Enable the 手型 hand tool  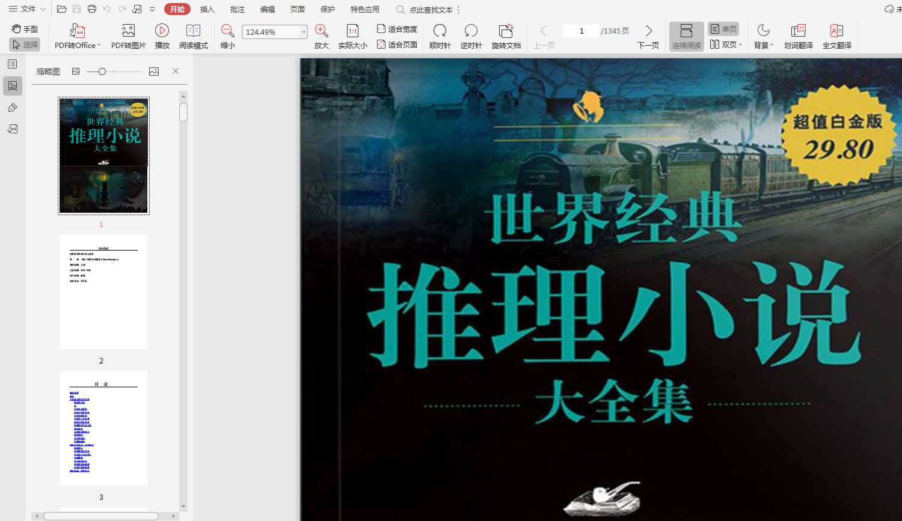pyautogui.click(x=25, y=29)
